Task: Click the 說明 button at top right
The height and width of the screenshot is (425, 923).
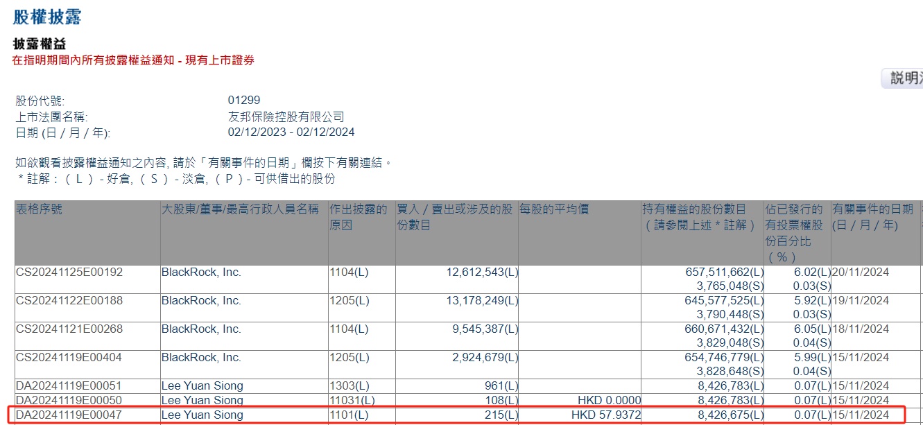Action: 903,78
